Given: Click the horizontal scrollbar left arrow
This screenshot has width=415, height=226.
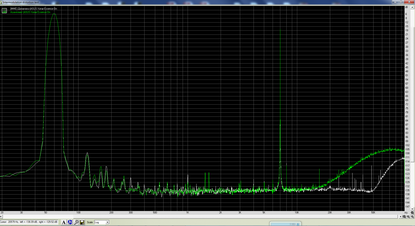Looking at the screenshot, I should (1, 217).
